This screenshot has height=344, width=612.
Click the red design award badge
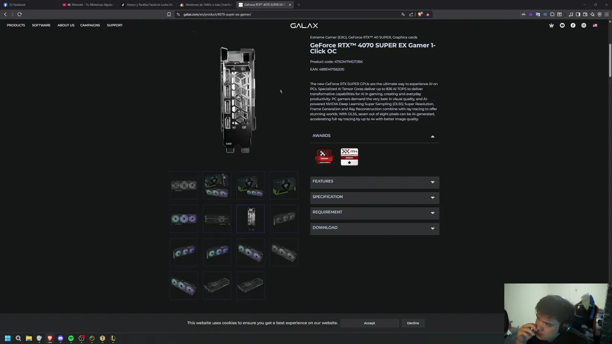[324, 157]
